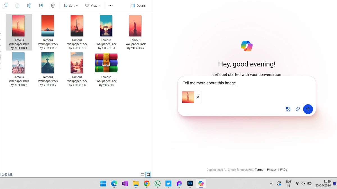This screenshot has width=337, height=189.
Task: Click the Copilot logo above the greeting
Action: [x=247, y=46]
